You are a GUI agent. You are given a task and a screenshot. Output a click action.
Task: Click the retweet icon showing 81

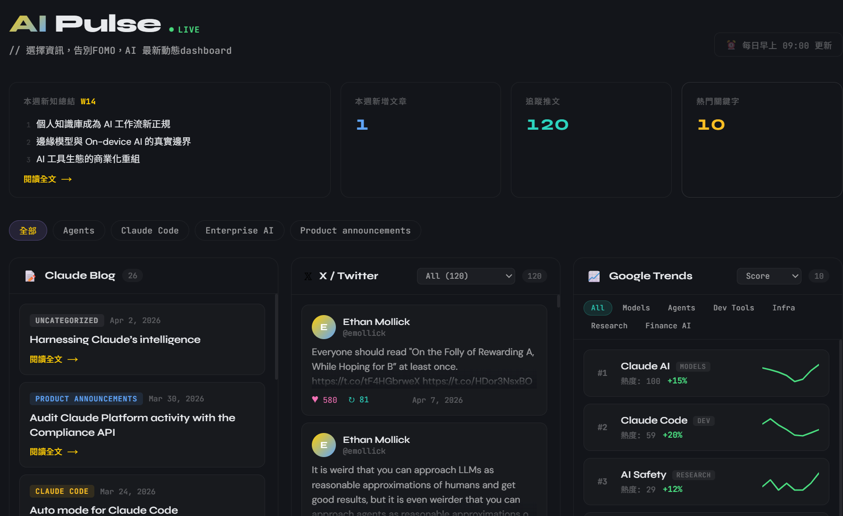351,399
